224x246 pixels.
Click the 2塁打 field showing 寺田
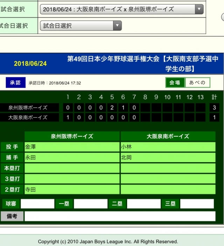tap(72, 190)
